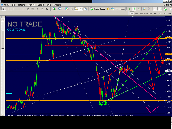Toggle Chart Shift
This screenshot has width=172, height=129.
[x=160, y=9]
